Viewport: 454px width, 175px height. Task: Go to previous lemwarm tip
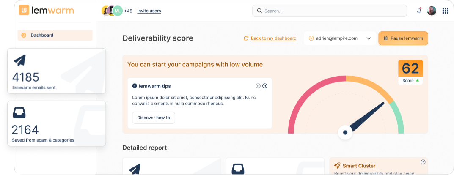click(258, 86)
